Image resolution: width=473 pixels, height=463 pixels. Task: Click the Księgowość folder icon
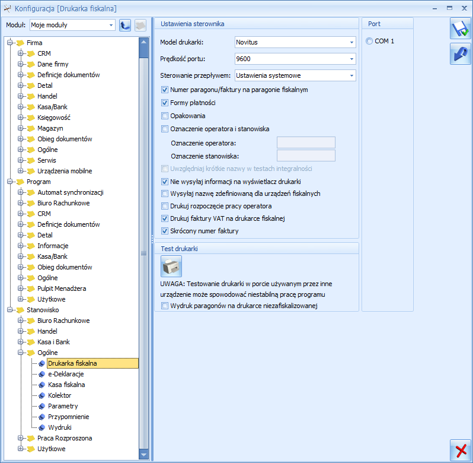click(31, 118)
